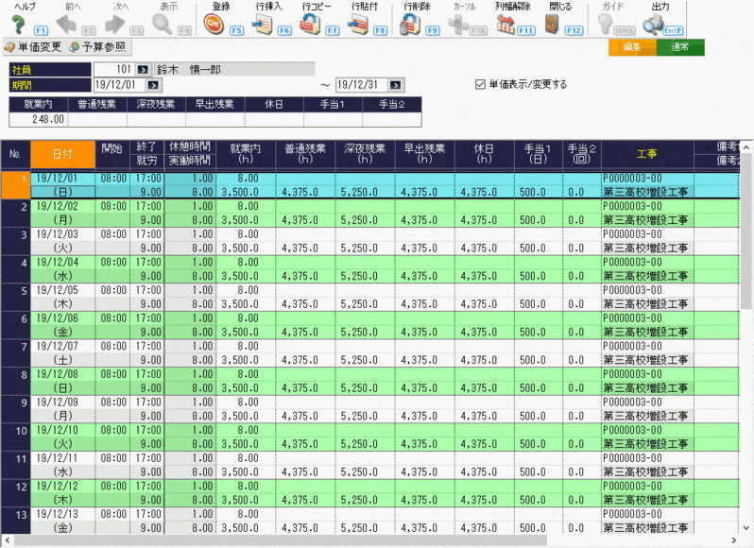Viewport: 754px width, 548px height.
Task: Click the F8 key badge beside 行貼付
Action: 381,30
